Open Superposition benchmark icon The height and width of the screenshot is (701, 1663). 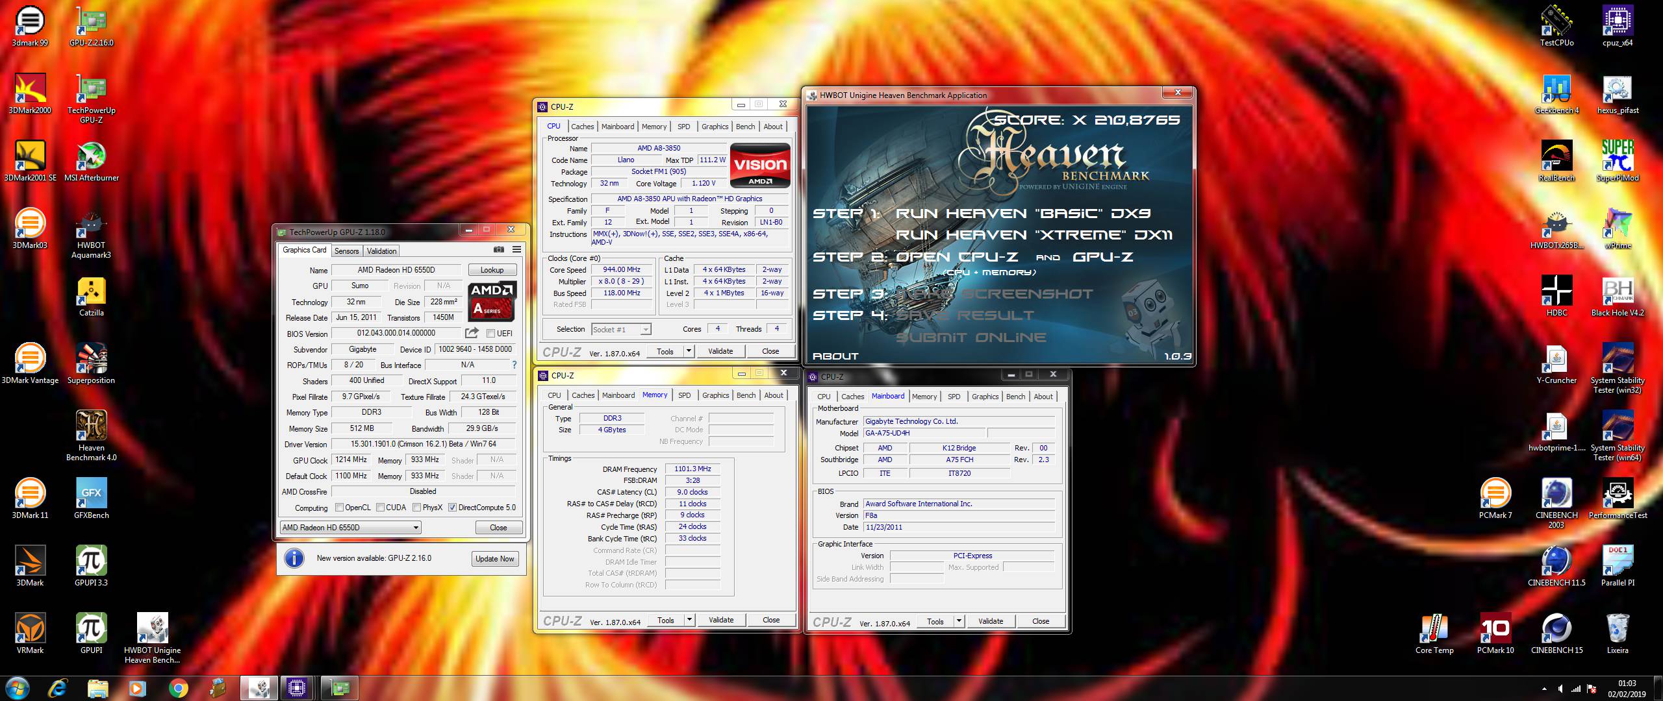click(x=91, y=363)
